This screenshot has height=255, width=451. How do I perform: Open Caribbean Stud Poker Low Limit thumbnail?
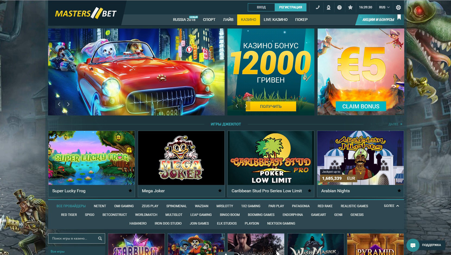pos(271,158)
